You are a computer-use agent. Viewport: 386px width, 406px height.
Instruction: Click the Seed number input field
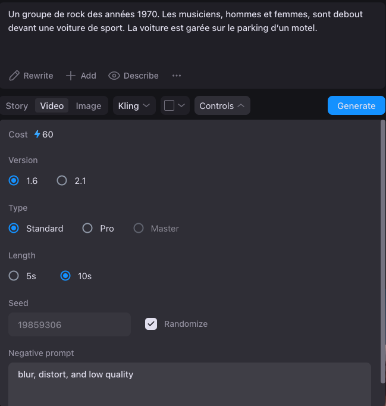pyautogui.click(x=70, y=324)
